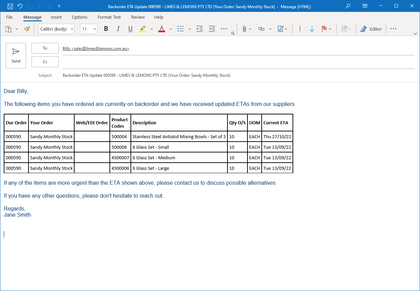Open the Calibri (Body) font dropdown
420x291 pixels.
click(72, 29)
